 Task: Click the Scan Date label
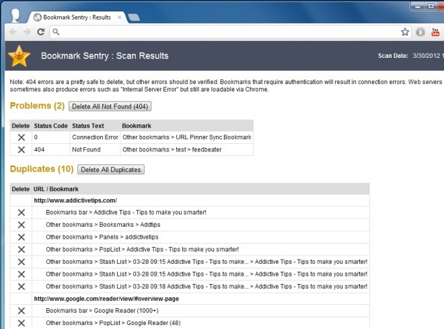(x=393, y=56)
